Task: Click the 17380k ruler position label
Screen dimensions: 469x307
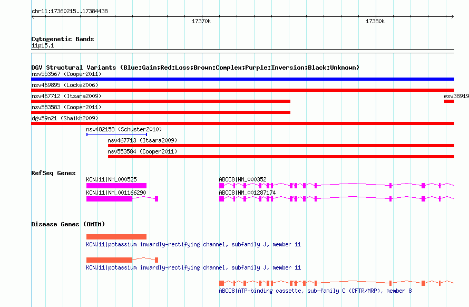Action: 375,21
